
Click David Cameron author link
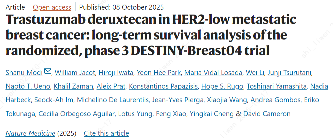click(x=267, y=114)
